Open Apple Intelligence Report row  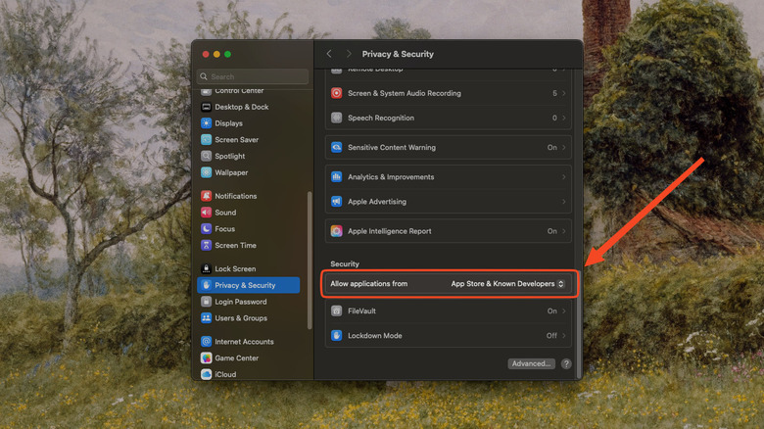coord(449,231)
